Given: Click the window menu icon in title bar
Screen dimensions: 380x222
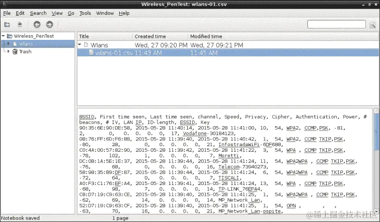Looking at the screenshot, I should coord(4,4).
